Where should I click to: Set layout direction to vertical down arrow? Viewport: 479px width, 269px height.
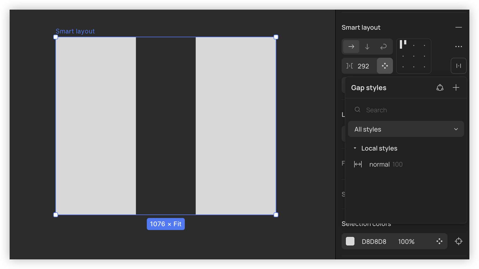point(367,47)
